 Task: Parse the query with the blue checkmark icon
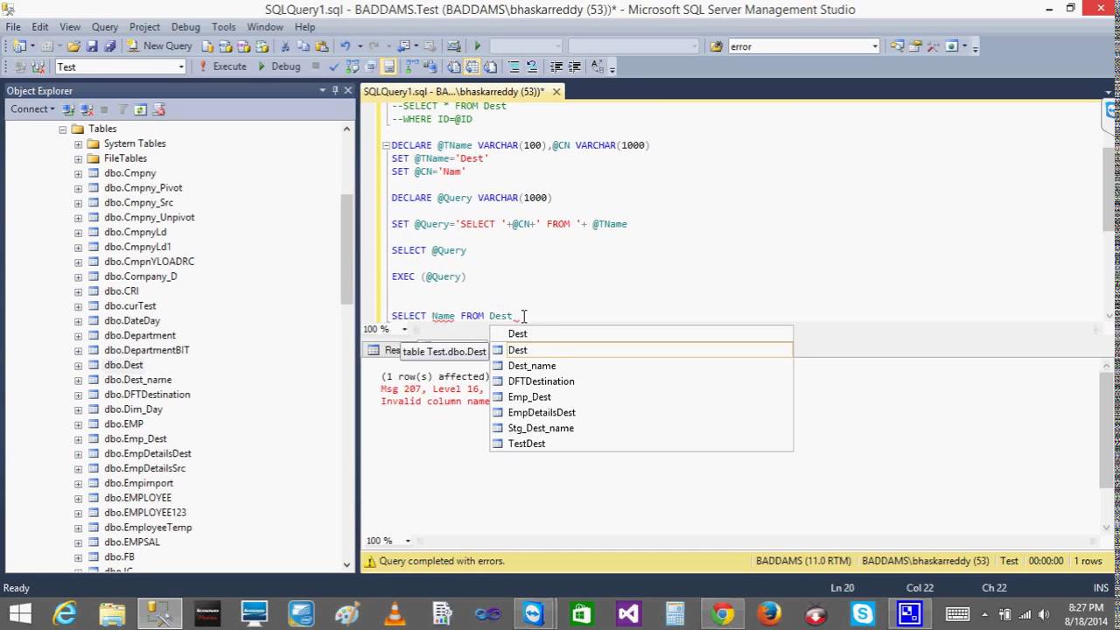[x=333, y=66]
